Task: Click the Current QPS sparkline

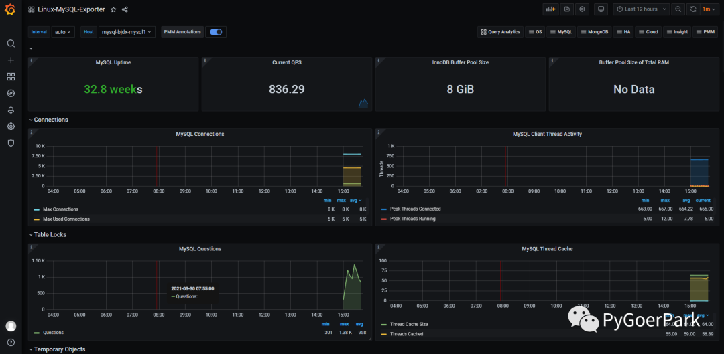Action: tap(363, 103)
